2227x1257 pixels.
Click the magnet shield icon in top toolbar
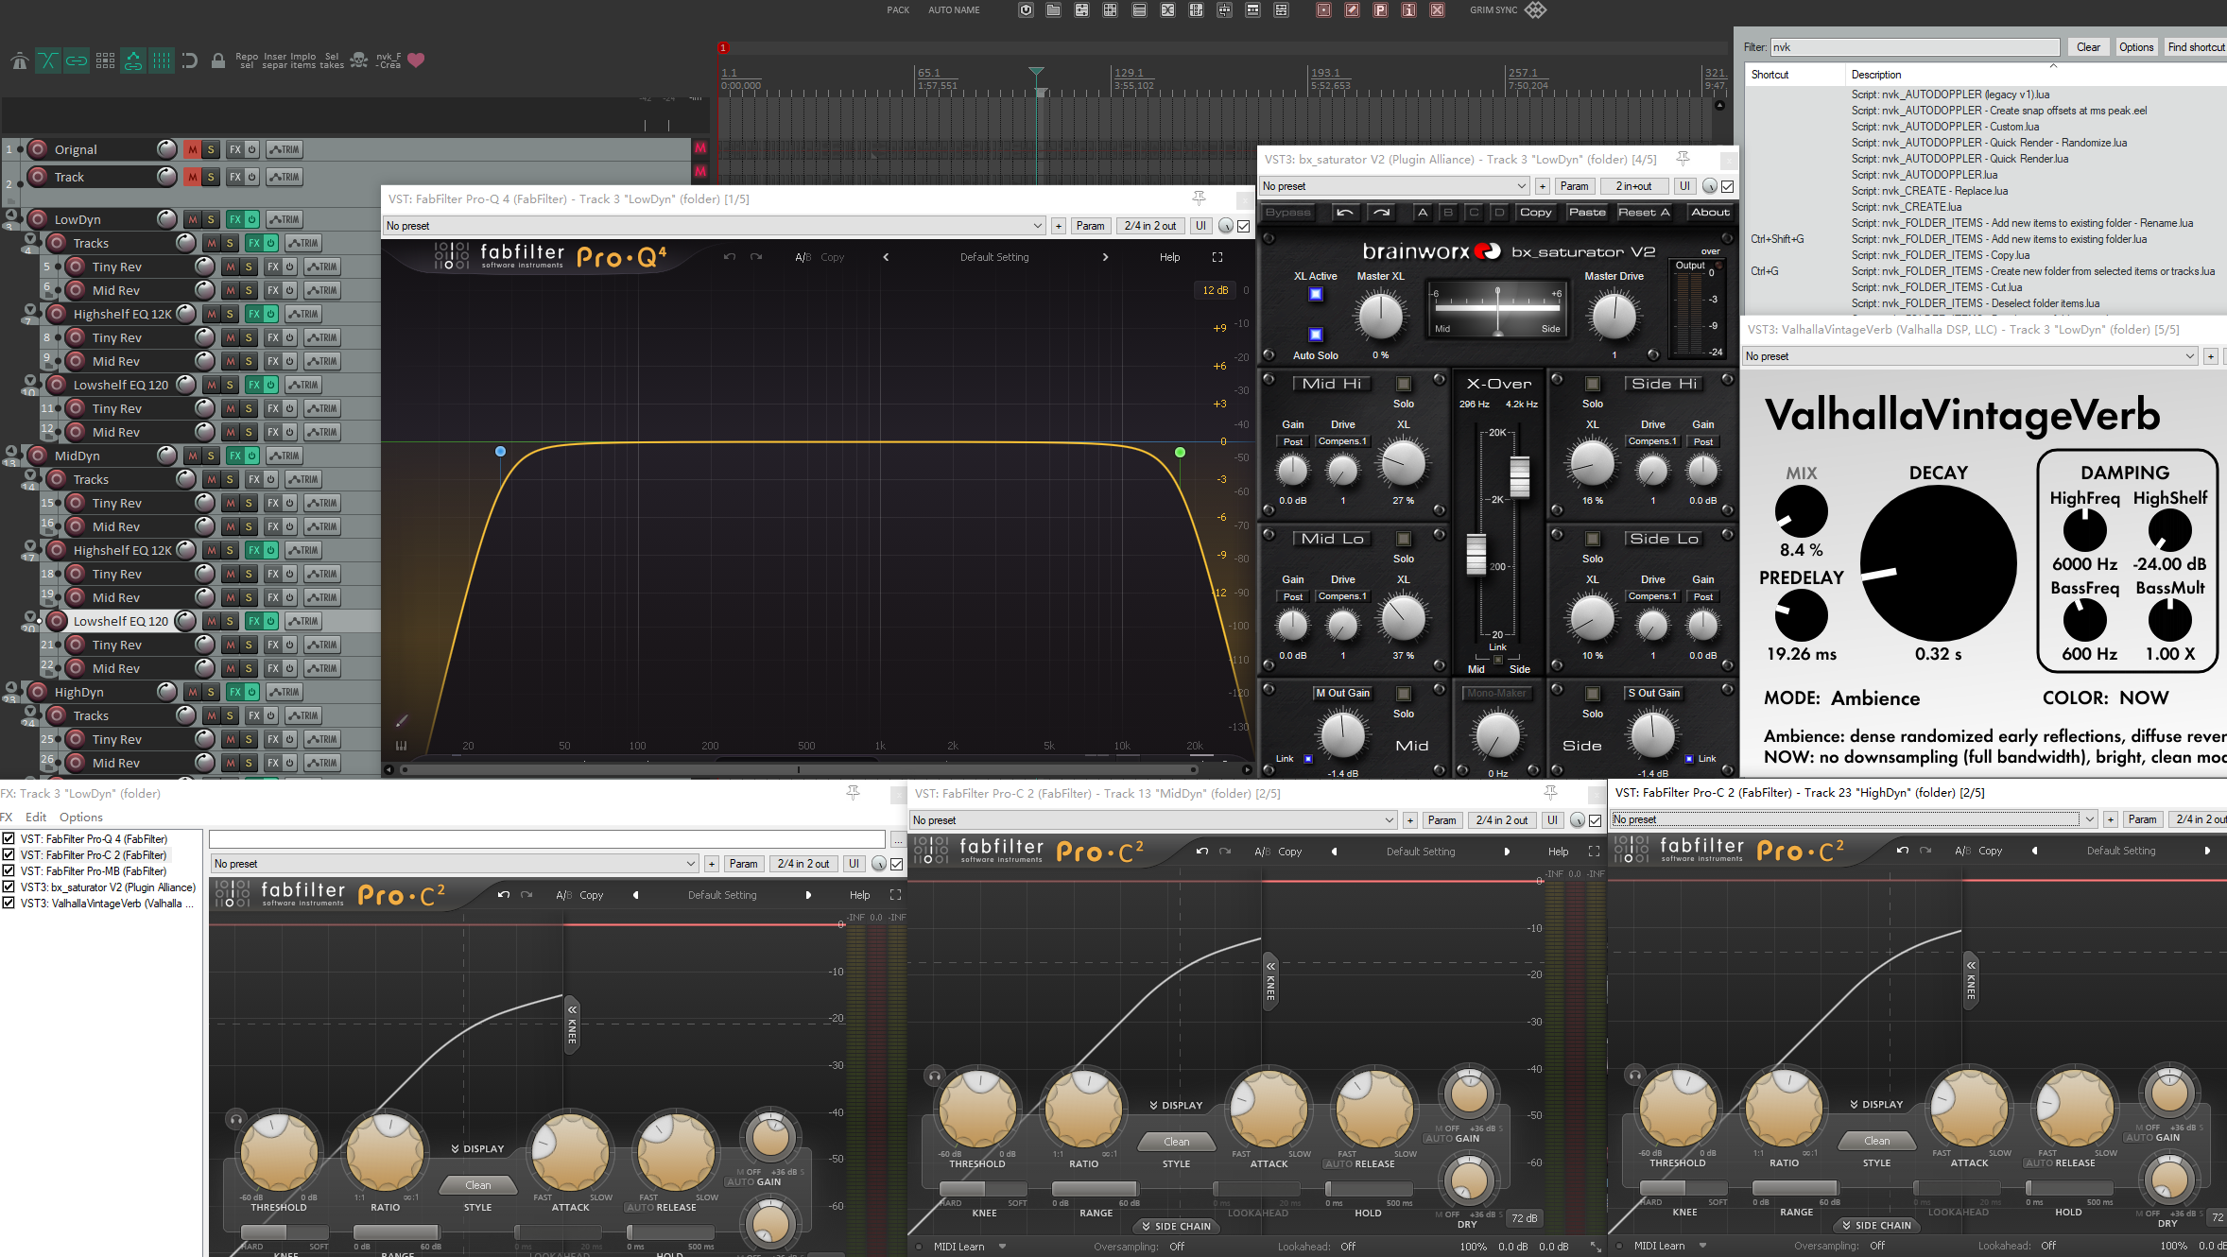coord(1026,10)
